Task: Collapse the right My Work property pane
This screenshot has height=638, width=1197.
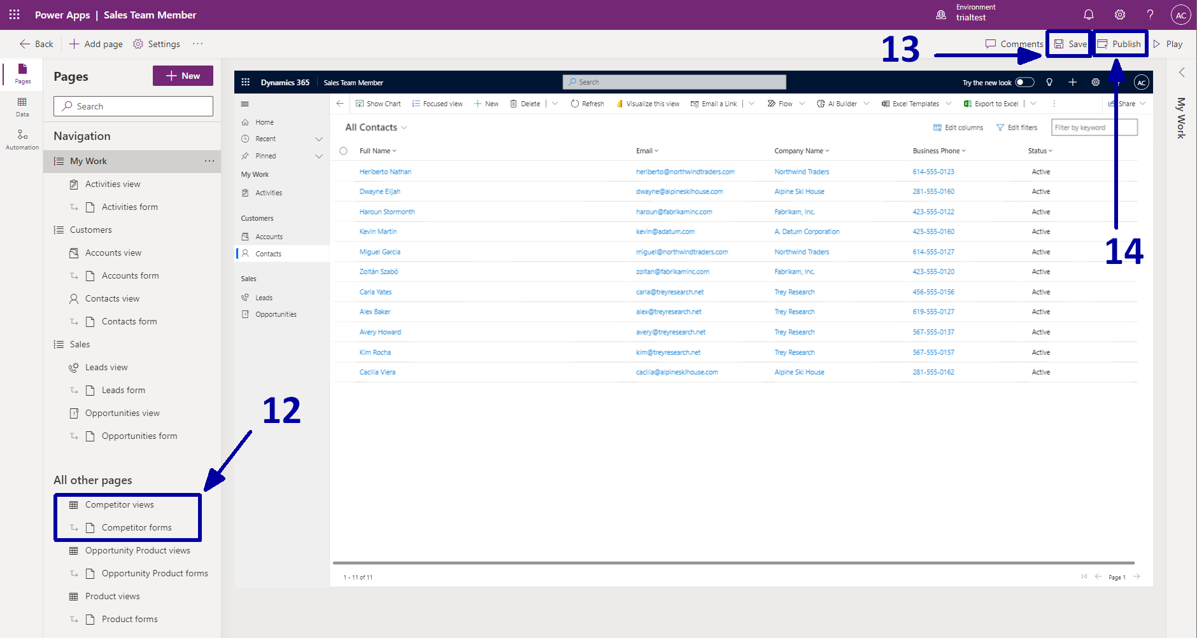Action: point(1182,73)
